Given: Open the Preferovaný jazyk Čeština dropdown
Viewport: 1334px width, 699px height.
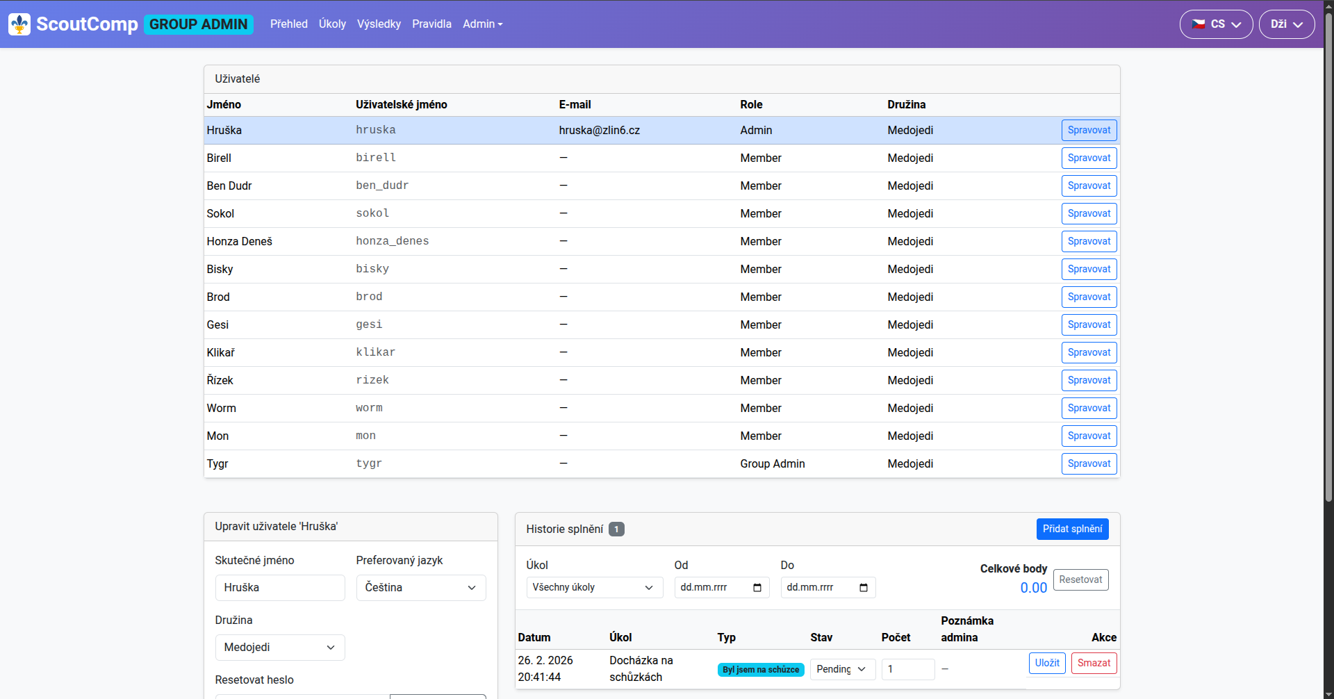Looking at the screenshot, I should tap(420, 588).
